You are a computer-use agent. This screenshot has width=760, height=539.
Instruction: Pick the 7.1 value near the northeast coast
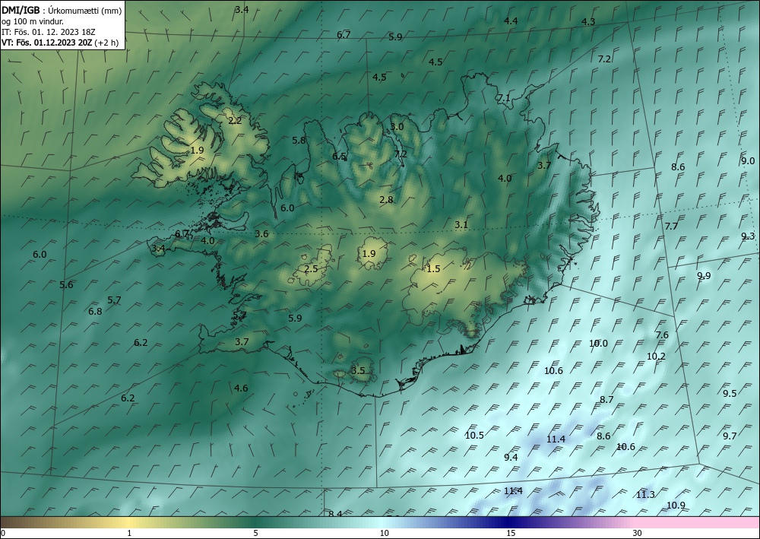(x=504, y=98)
